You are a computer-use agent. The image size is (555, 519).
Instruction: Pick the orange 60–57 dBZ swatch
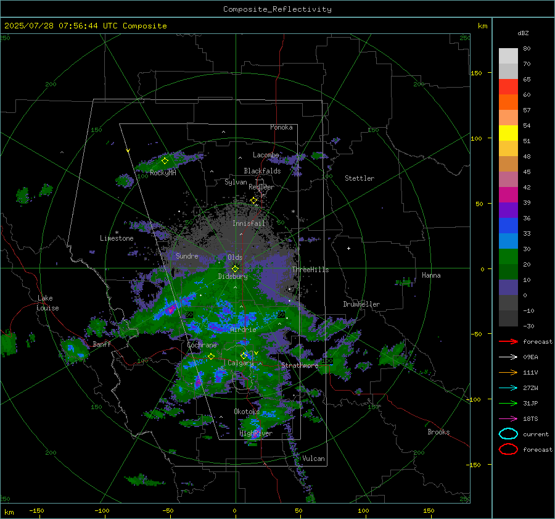point(508,102)
